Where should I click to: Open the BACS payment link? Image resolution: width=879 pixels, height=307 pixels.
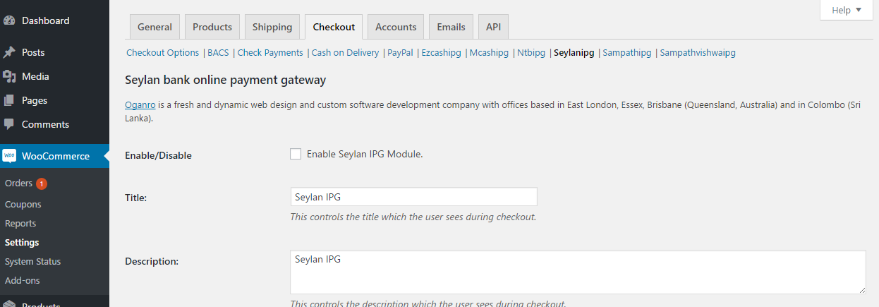pos(219,52)
